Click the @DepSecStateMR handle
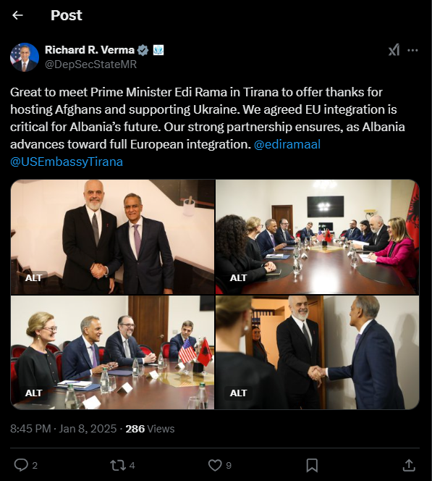The image size is (432, 481). click(x=90, y=64)
